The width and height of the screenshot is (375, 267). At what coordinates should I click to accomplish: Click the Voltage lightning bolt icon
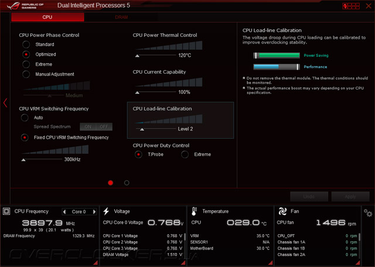(x=106, y=211)
